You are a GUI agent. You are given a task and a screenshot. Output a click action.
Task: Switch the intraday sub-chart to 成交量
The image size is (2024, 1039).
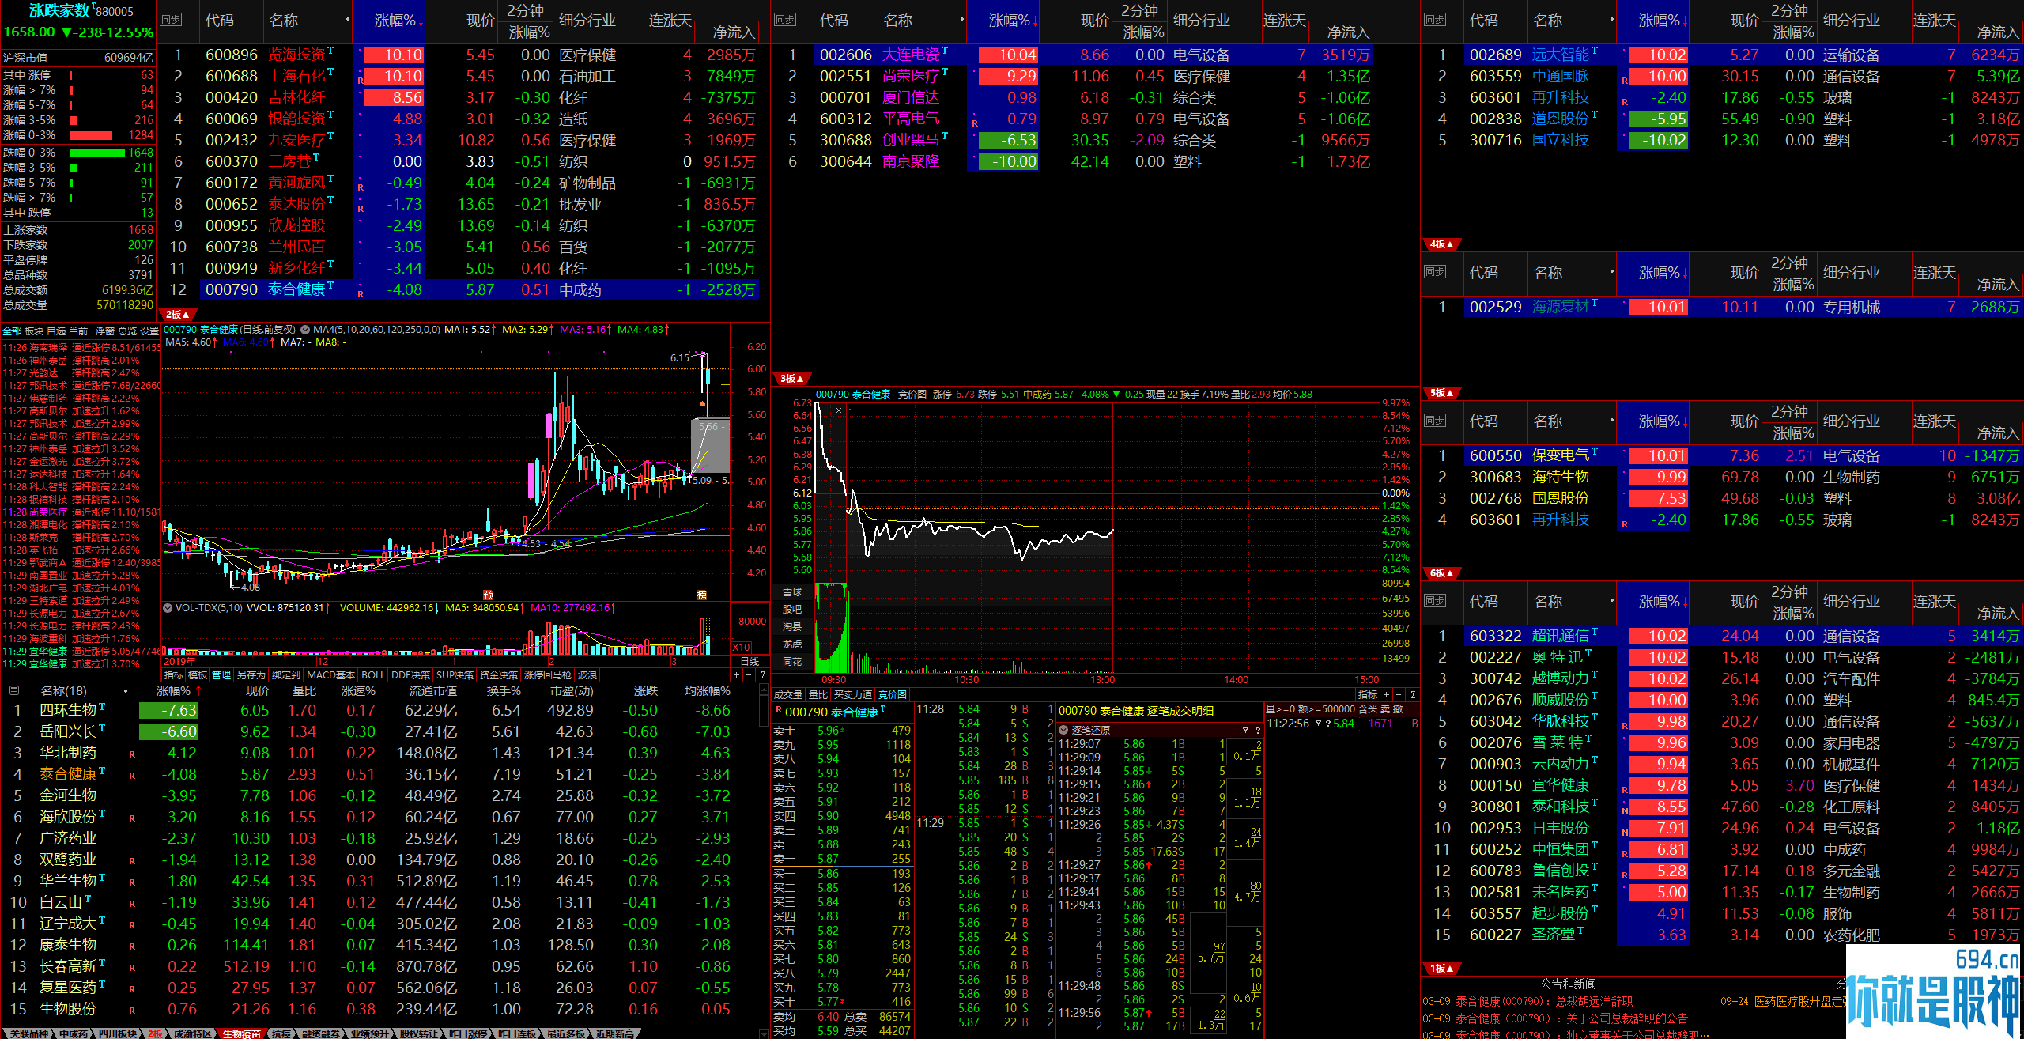[x=787, y=694]
